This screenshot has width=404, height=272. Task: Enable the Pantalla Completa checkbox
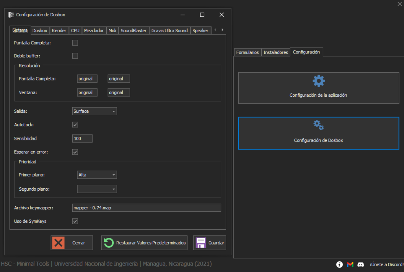(75, 43)
